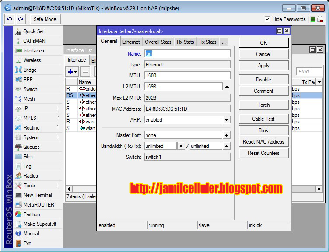The image size is (329, 252).
Task: Select the Interface tab in Interface List
Action: 77,60
